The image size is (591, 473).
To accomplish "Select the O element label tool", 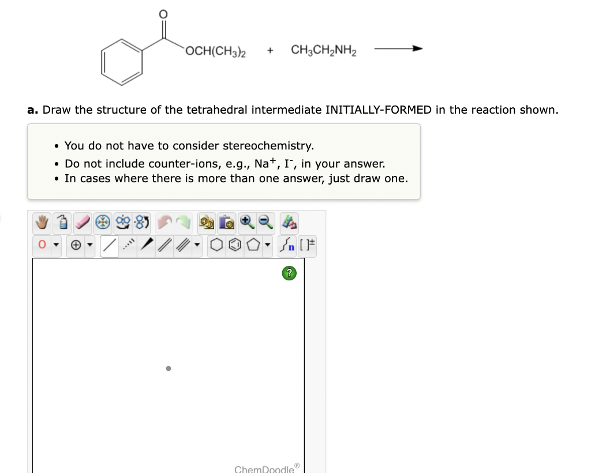I will [41, 245].
